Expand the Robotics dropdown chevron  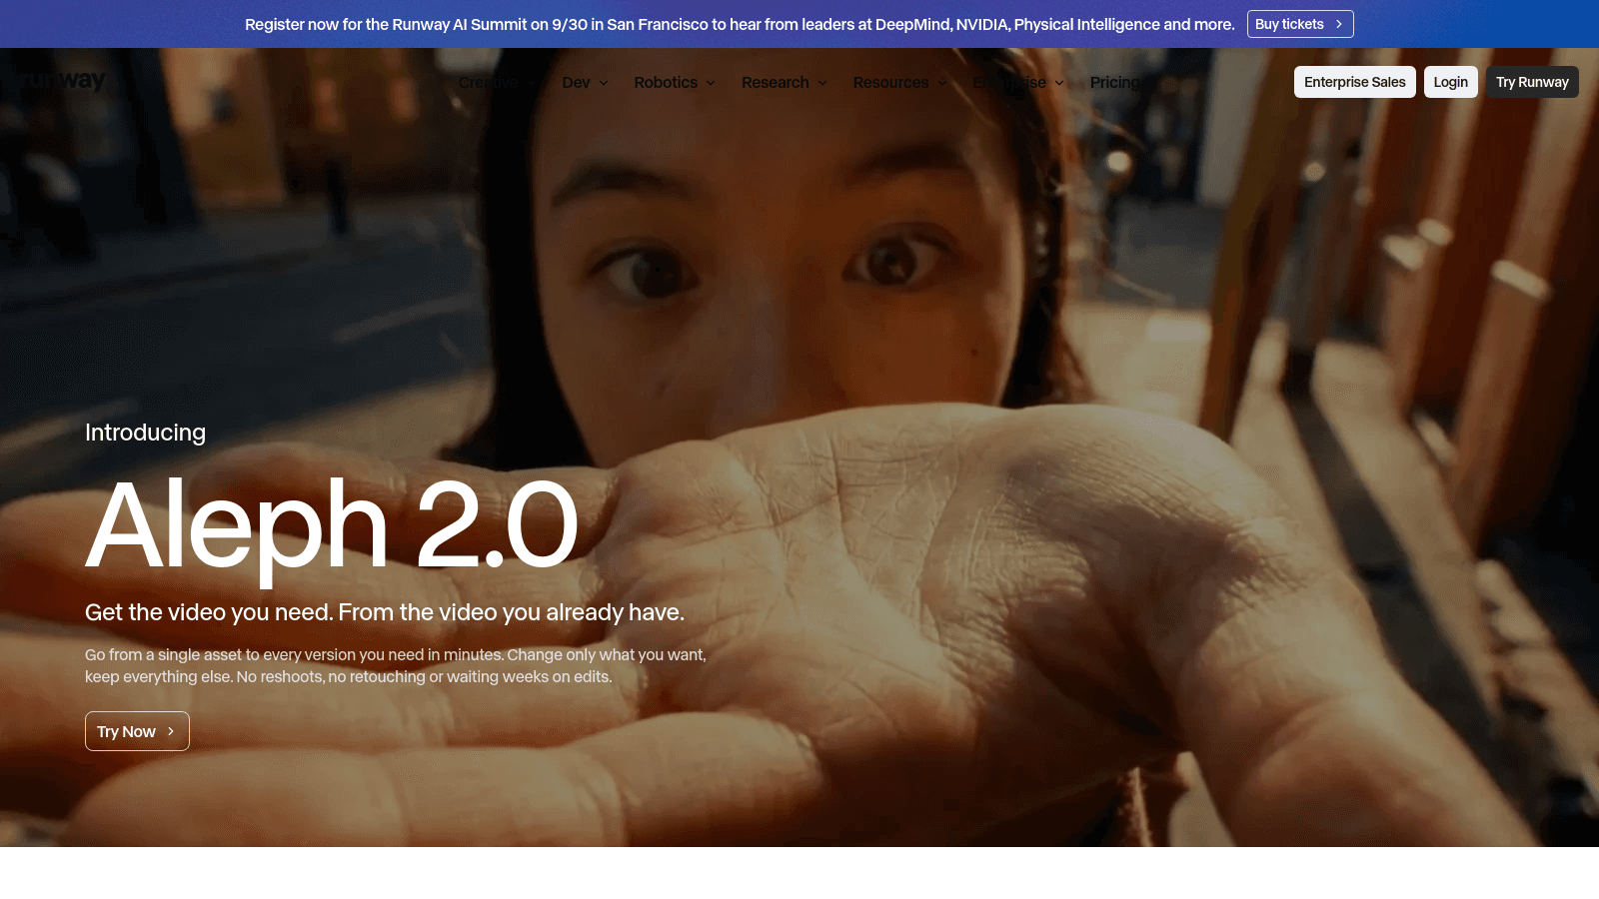pos(711,83)
